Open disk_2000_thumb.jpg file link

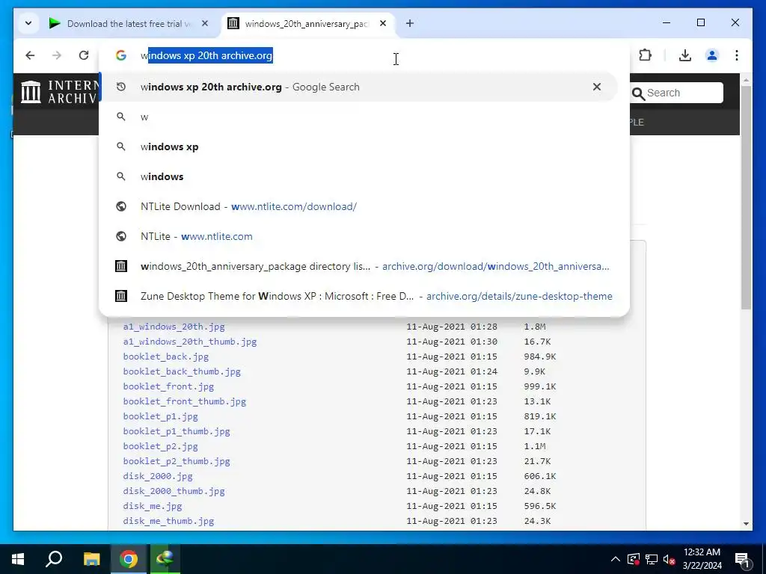pyautogui.click(x=174, y=491)
